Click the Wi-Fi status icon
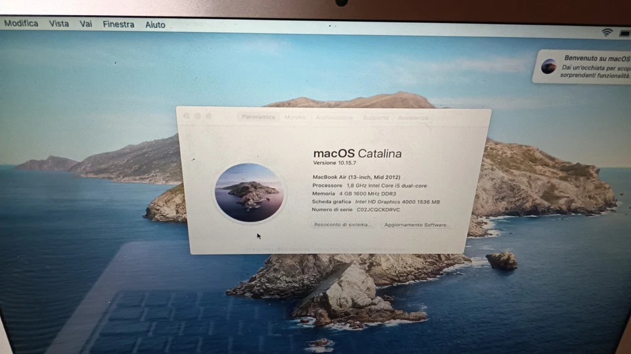 tap(607, 33)
